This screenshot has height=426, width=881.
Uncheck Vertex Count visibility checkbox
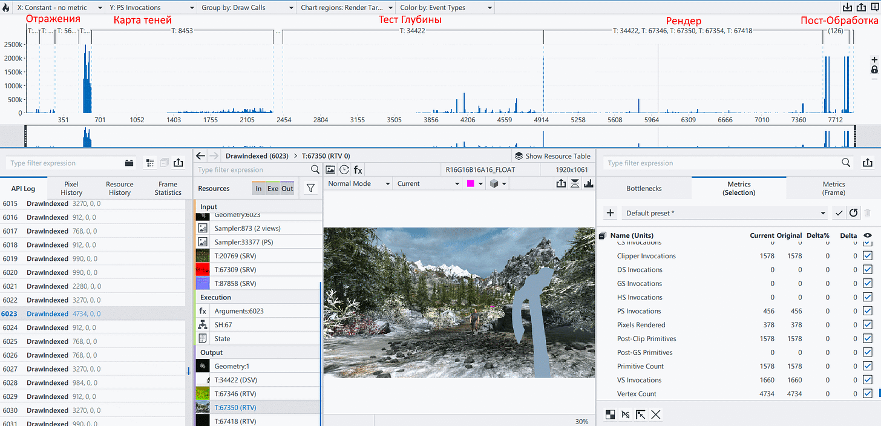click(868, 394)
